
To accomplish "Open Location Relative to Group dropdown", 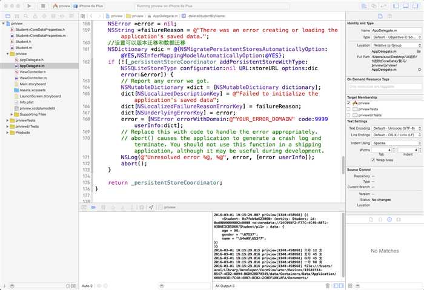I will pos(396,45).
